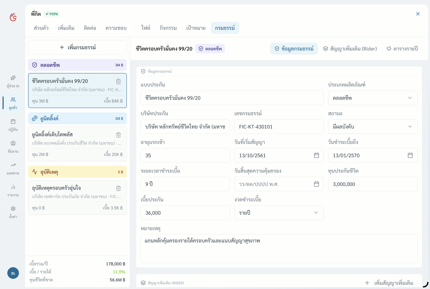Open the ตารางรายปี section tab

click(402, 49)
